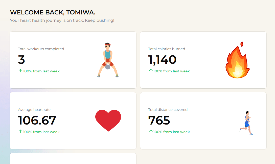The width and height of the screenshot is (275, 164).
Task: Click green up arrow under distance covered
Action: tap(151, 131)
